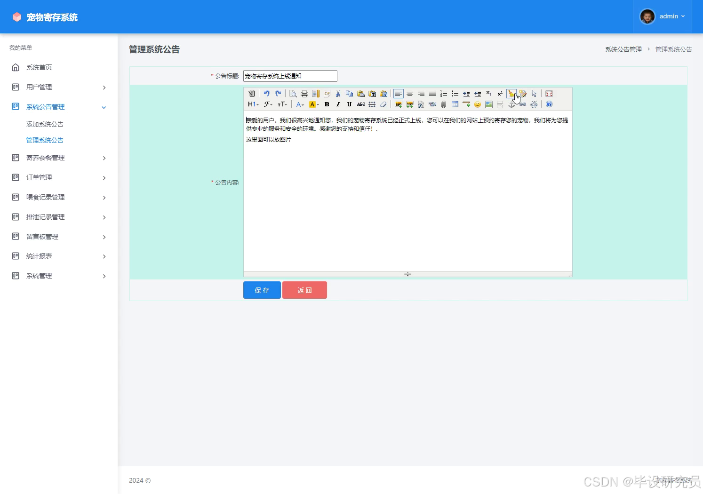This screenshot has height=494, width=703.
Task: Open the emoticon smiley picker
Action: point(478,104)
